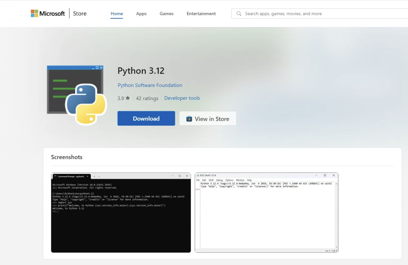The image size is (408, 265).
Task: Click the Python 3.12 app icon
Action: point(77,95)
